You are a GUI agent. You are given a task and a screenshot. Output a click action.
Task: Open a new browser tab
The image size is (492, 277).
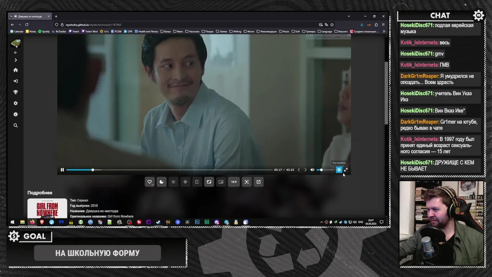coord(56,16)
